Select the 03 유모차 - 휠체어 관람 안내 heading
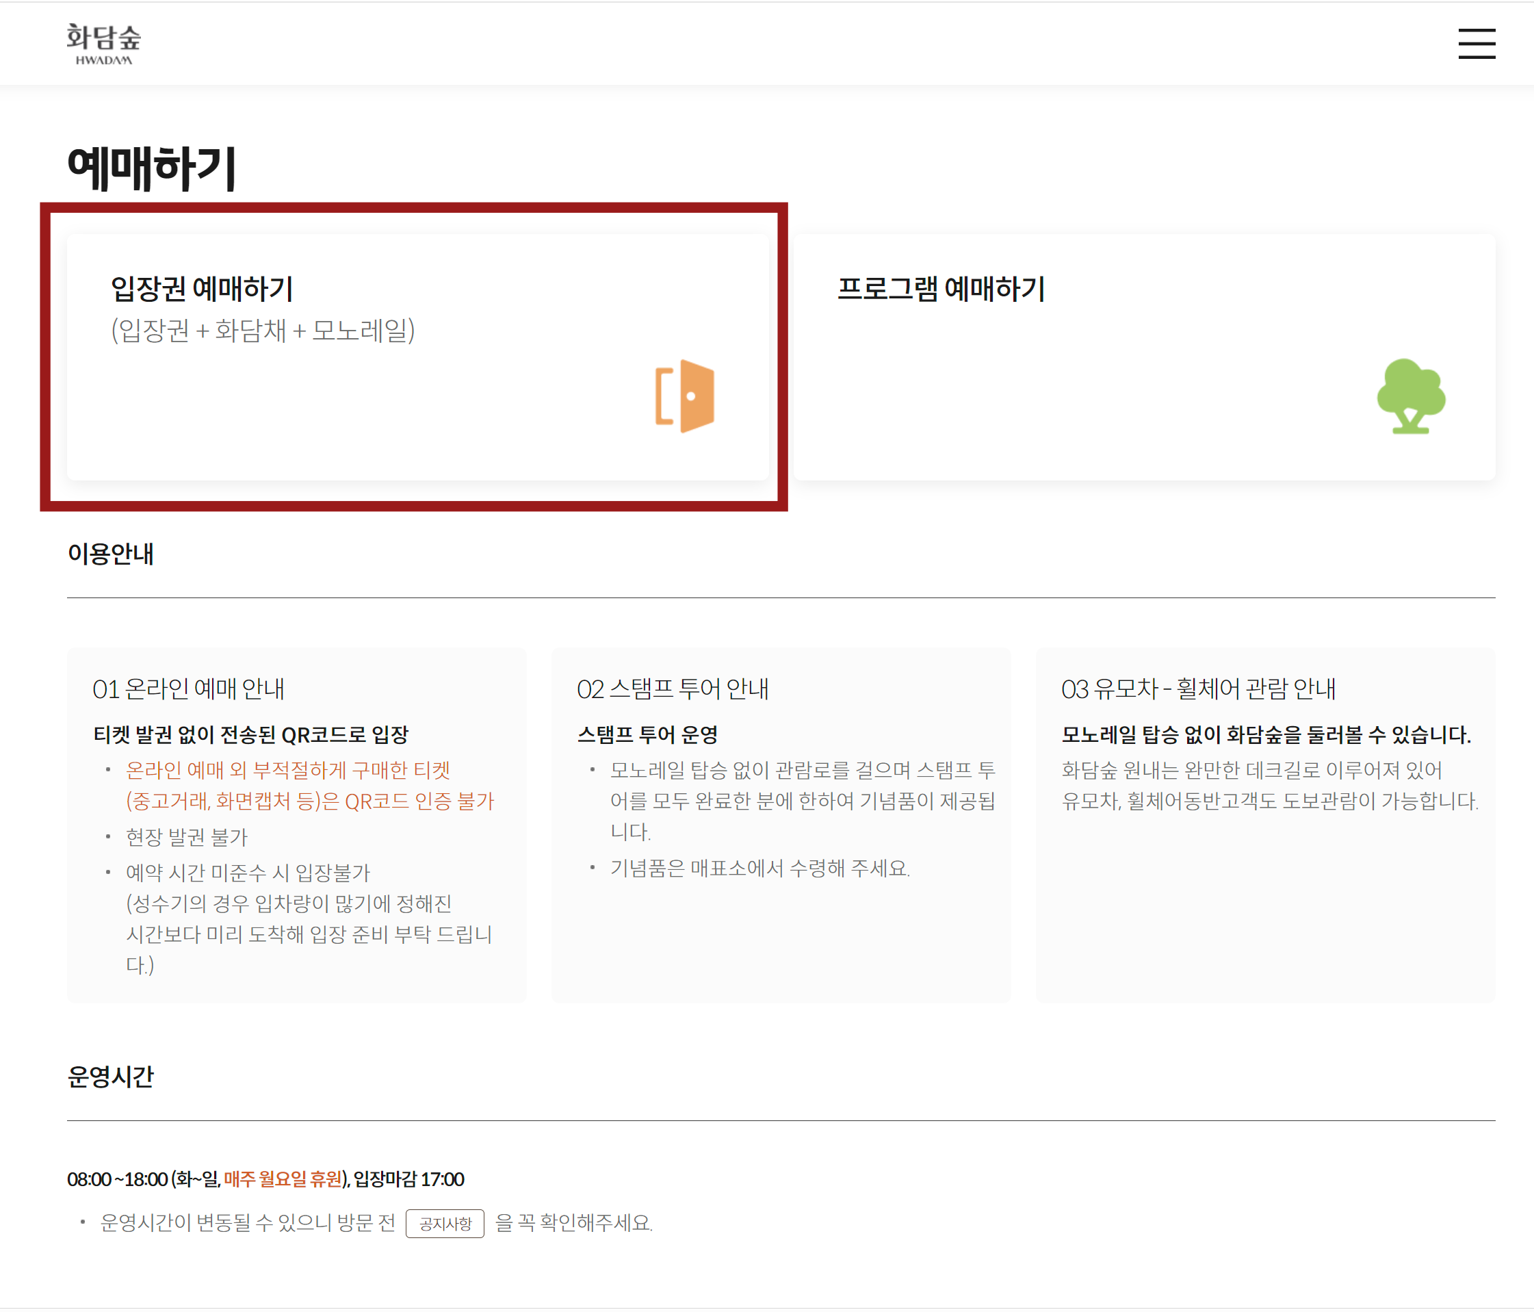This screenshot has width=1534, height=1312. pos(1198,689)
